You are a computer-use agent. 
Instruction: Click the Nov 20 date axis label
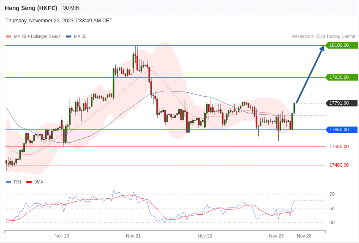62,236
